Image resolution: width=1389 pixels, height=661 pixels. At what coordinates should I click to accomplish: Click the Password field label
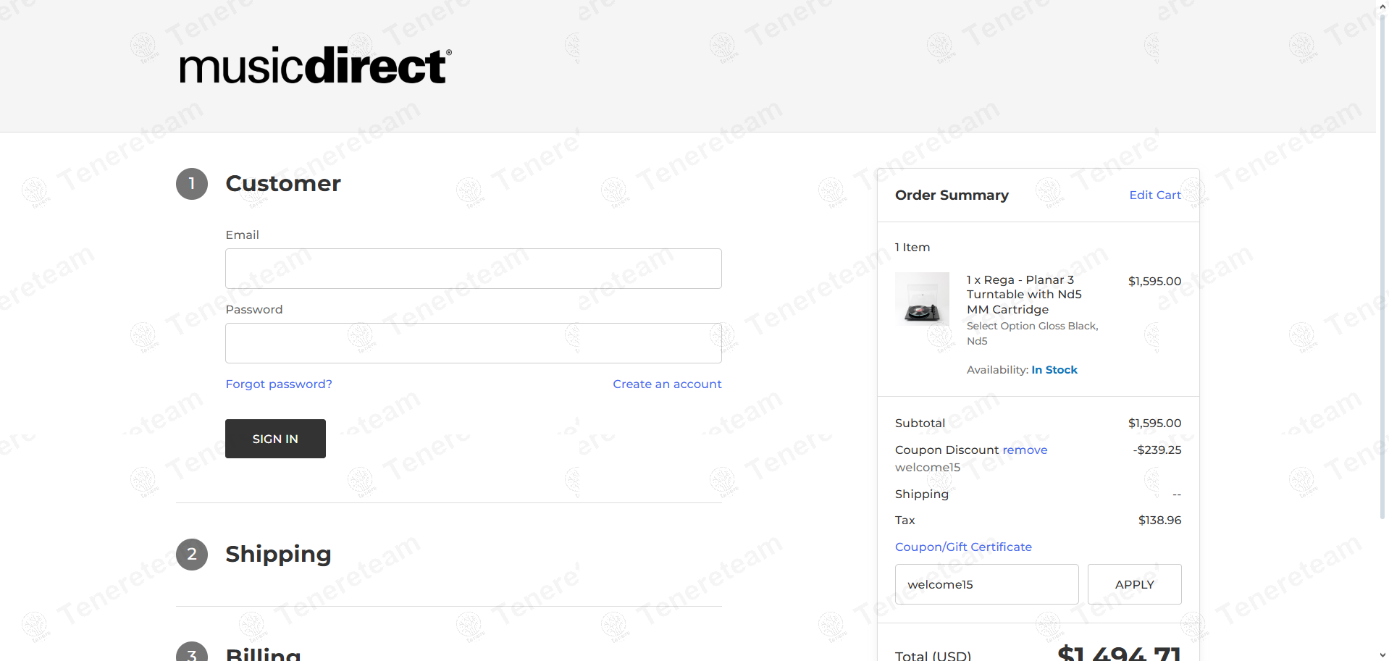point(254,309)
